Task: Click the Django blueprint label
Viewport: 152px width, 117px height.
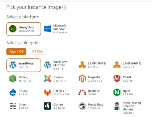Action: (58, 105)
